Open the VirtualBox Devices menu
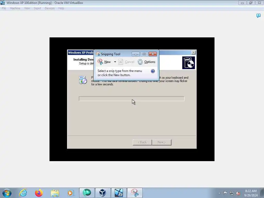The height and width of the screenshot is (198, 264). (49, 8)
